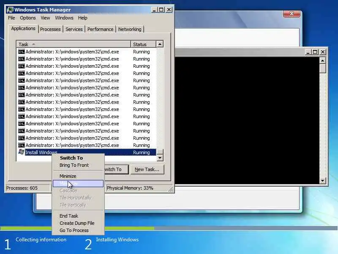Close the Windows Task Manager window
Image resolution: width=338 pixels, height=254 pixels.
tap(169, 10)
